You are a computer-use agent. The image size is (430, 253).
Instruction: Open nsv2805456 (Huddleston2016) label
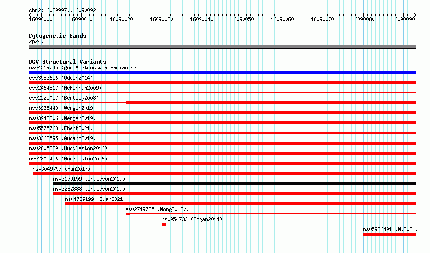pyautogui.click(x=68, y=159)
